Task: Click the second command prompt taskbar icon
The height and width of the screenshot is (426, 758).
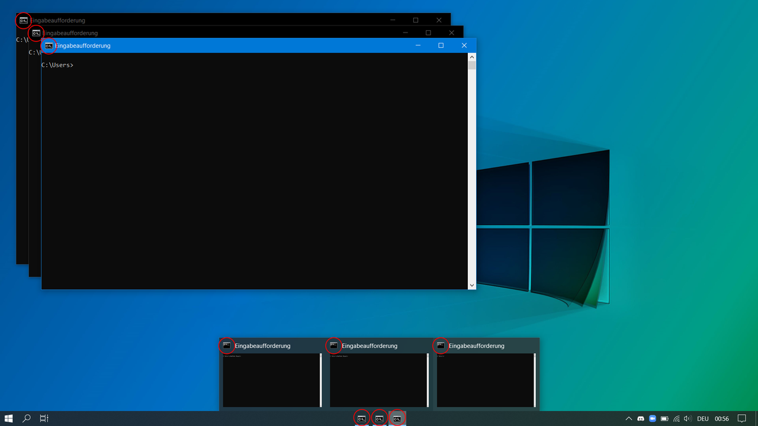Action: (x=380, y=418)
